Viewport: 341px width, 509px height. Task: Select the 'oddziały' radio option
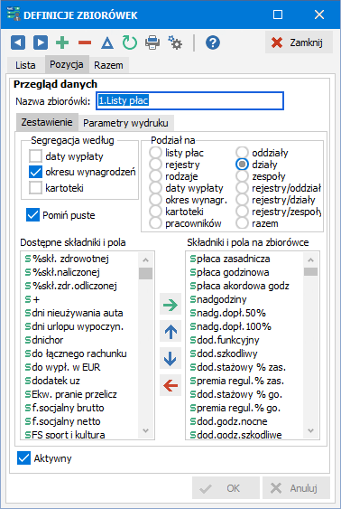[243, 152]
